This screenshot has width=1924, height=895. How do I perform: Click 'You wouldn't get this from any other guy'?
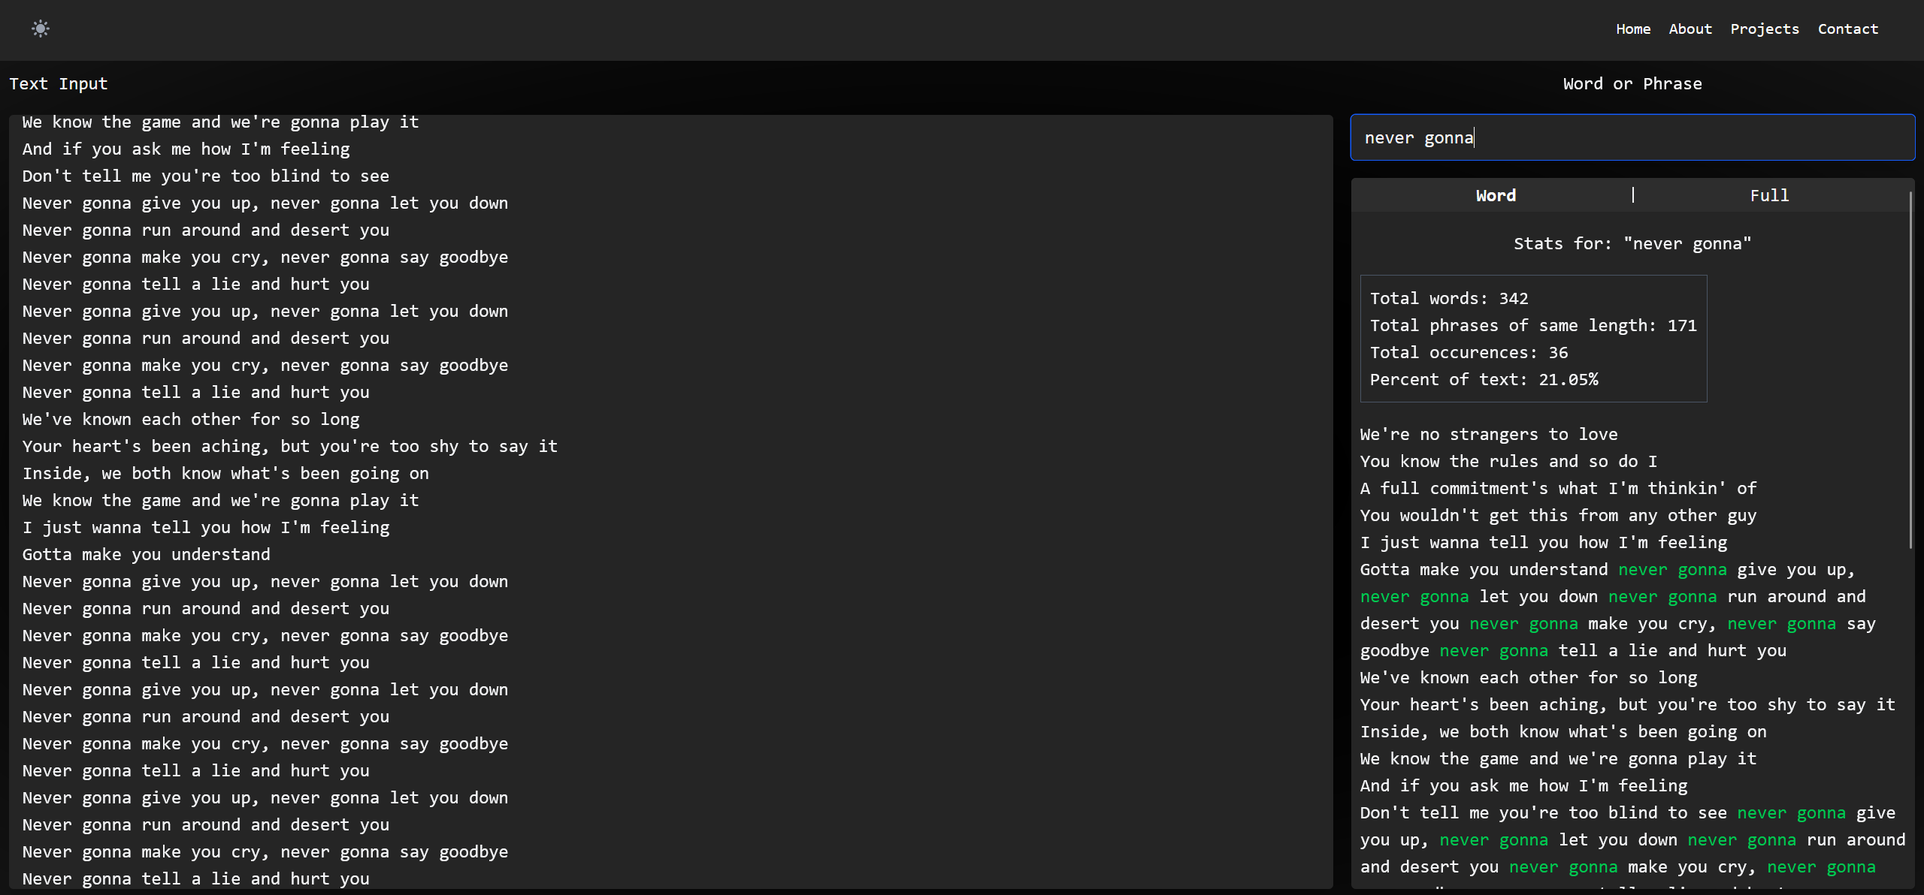click(x=1558, y=515)
